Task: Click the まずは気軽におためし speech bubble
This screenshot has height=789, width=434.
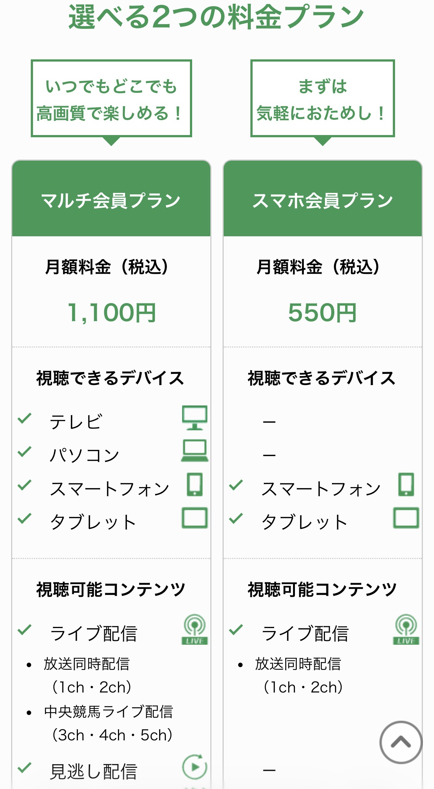Action: pyautogui.click(x=323, y=99)
